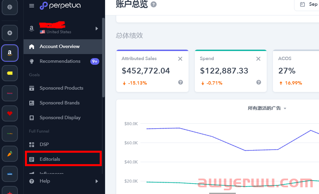The image size is (319, 194).
Task: Select the Amazon marketplace icon
Action: pyautogui.click(x=9, y=53)
